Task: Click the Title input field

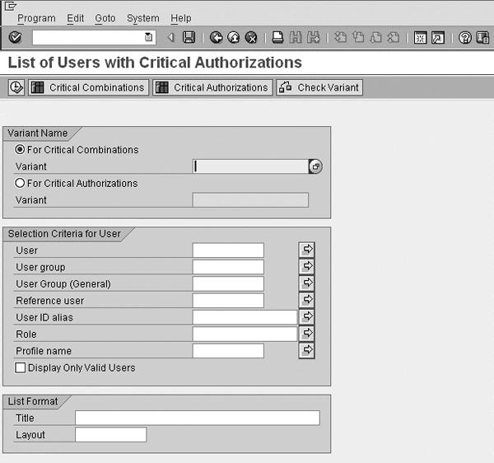Action: [197, 418]
